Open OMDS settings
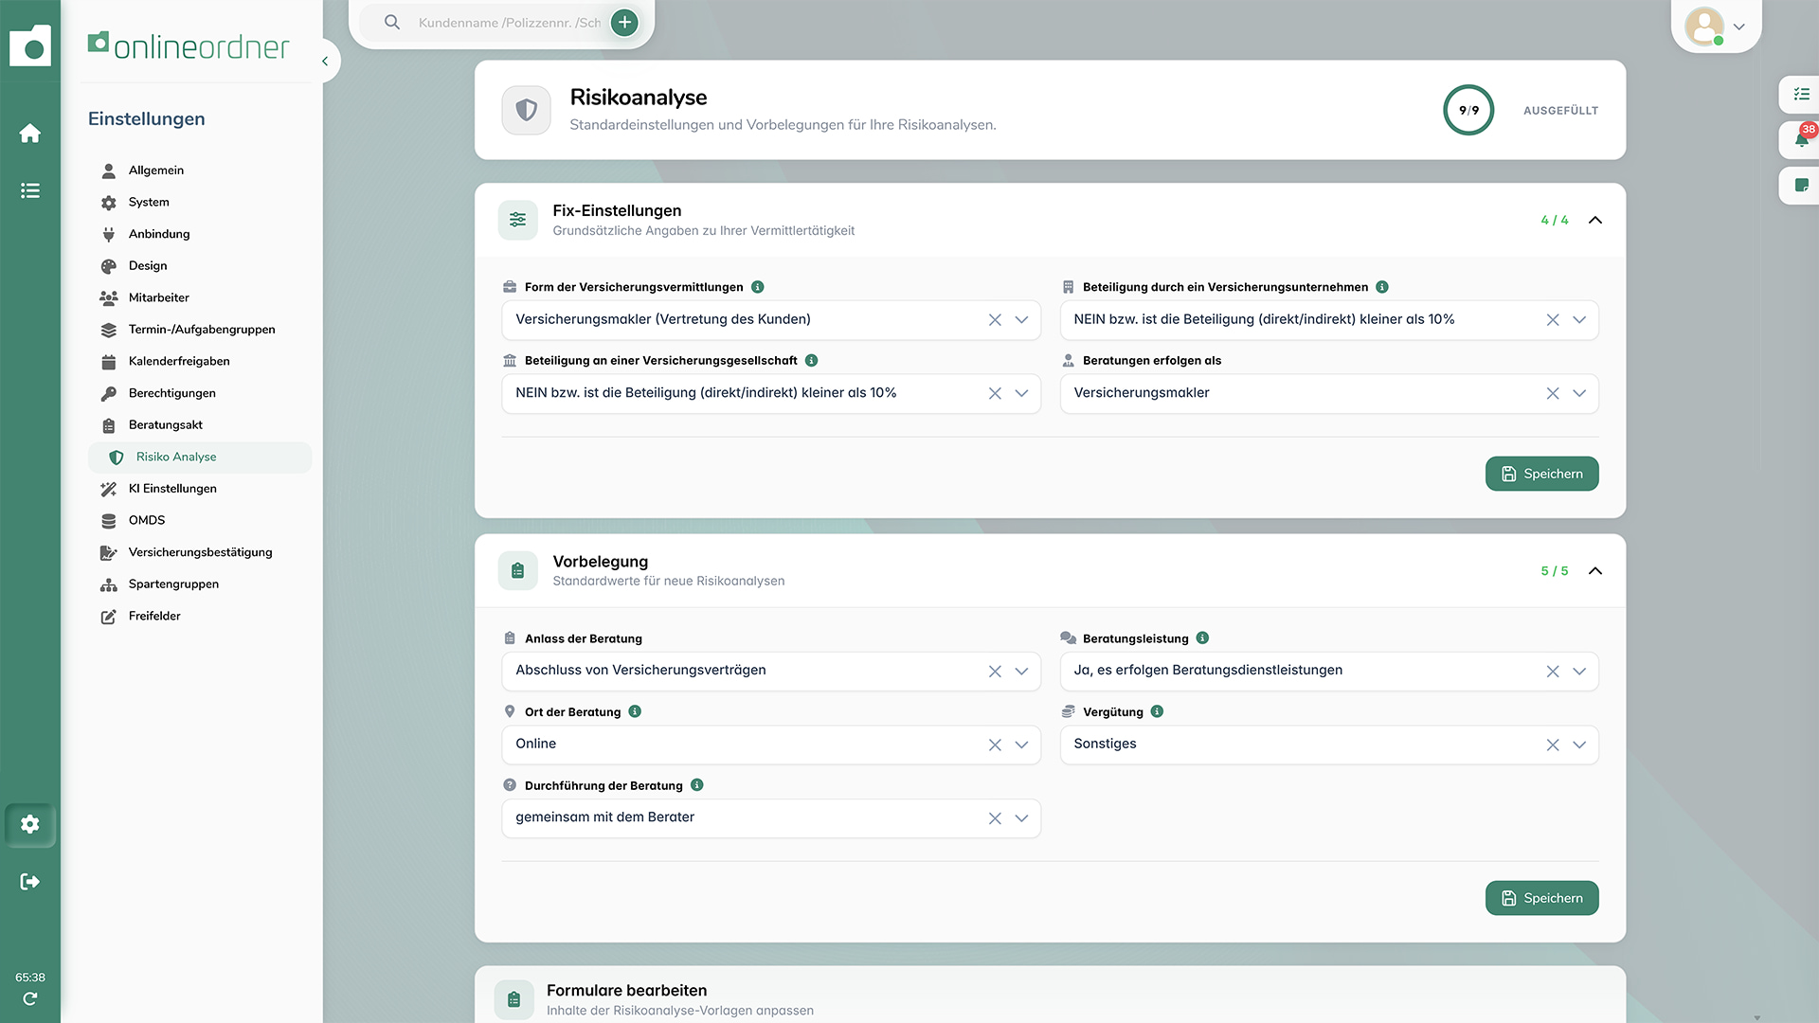 [200, 520]
